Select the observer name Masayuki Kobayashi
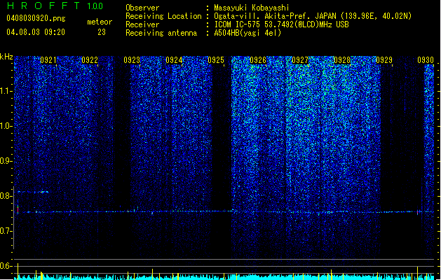This screenshot has height=280, width=441. click(x=252, y=8)
